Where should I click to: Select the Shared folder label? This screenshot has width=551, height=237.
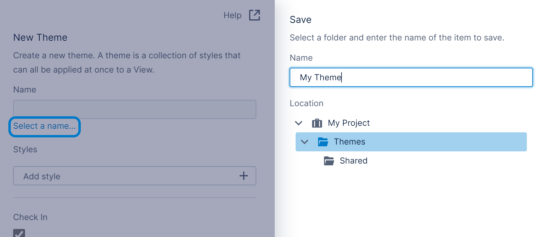click(353, 161)
